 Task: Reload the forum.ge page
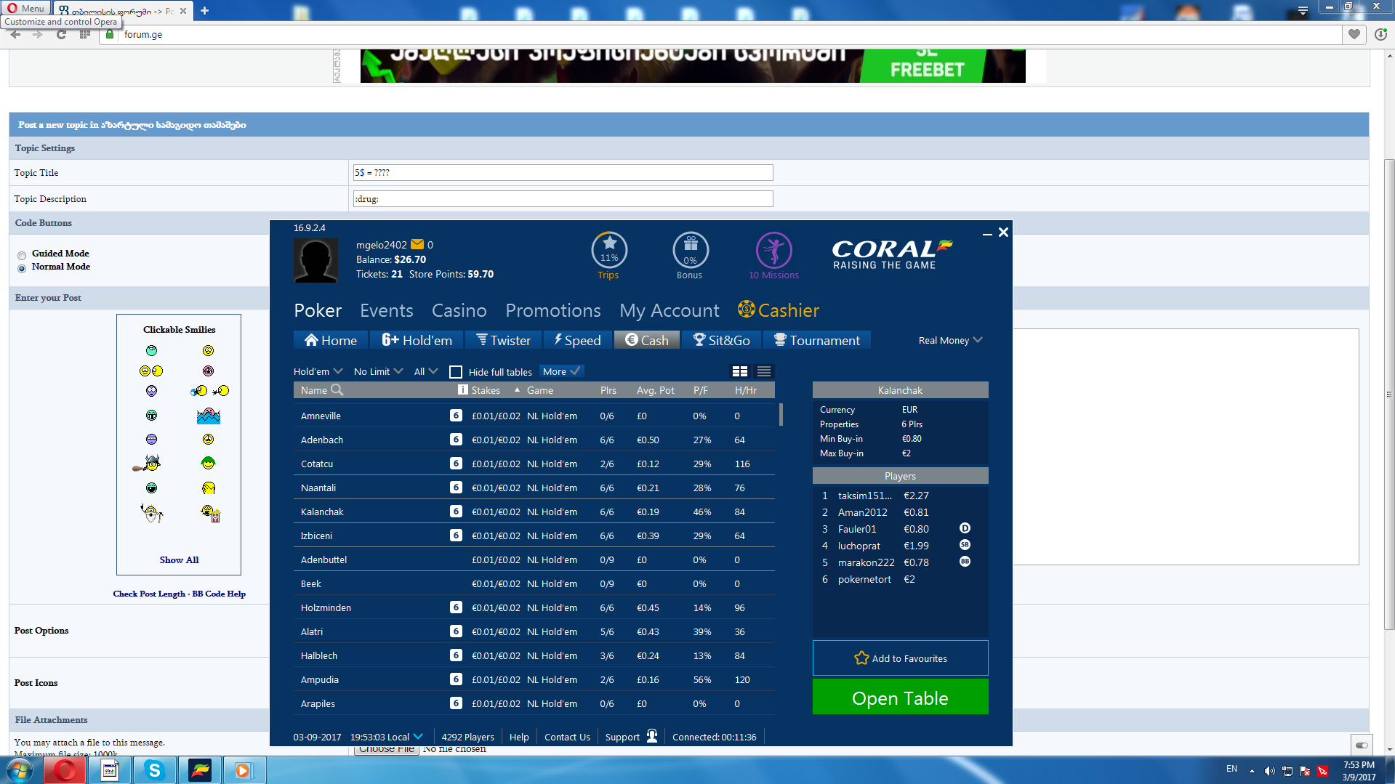62,34
